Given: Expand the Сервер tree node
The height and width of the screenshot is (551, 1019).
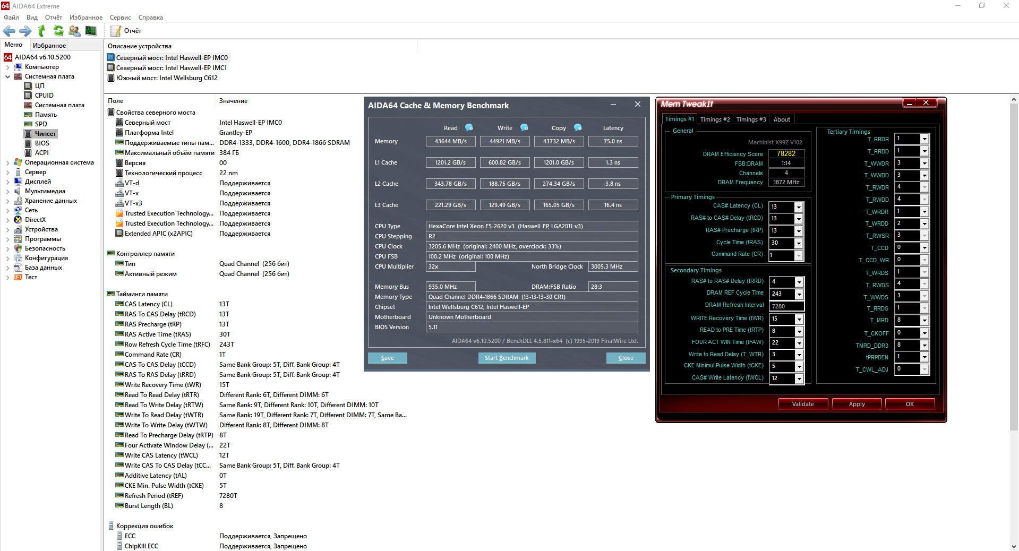Looking at the screenshot, I should pyautogui.click(x=7, y=172).
